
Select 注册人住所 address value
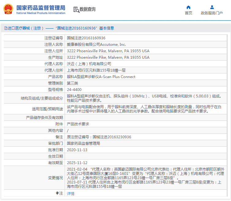pyautogui.click(x=108, y=51)
